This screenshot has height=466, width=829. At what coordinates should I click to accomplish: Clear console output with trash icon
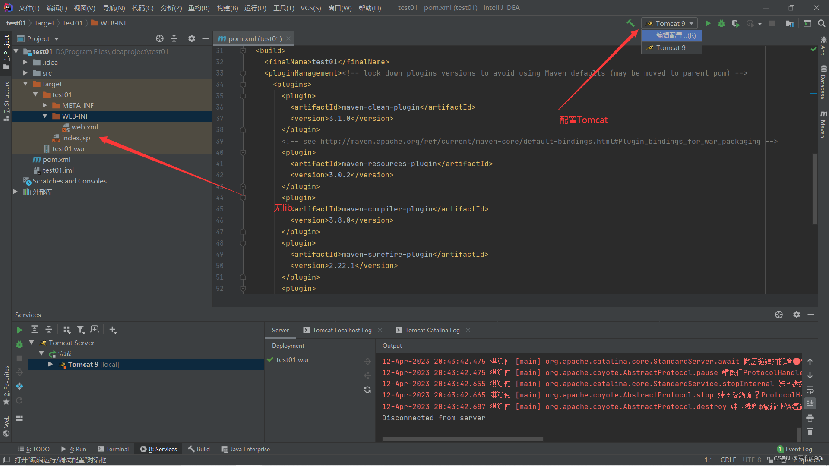(x=810, y=431)
